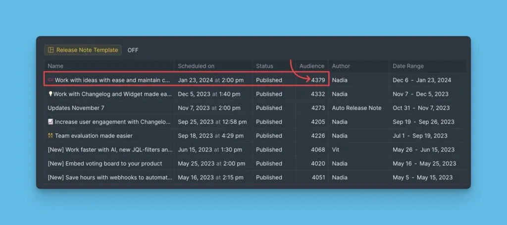Click the Auto Release Note author cell
507x225 pixels.
[356, 108]
